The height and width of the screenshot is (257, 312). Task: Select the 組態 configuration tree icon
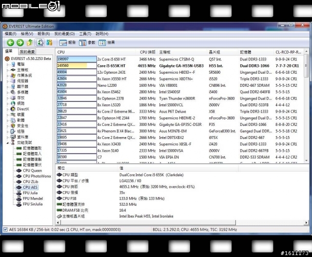[13, 131]
